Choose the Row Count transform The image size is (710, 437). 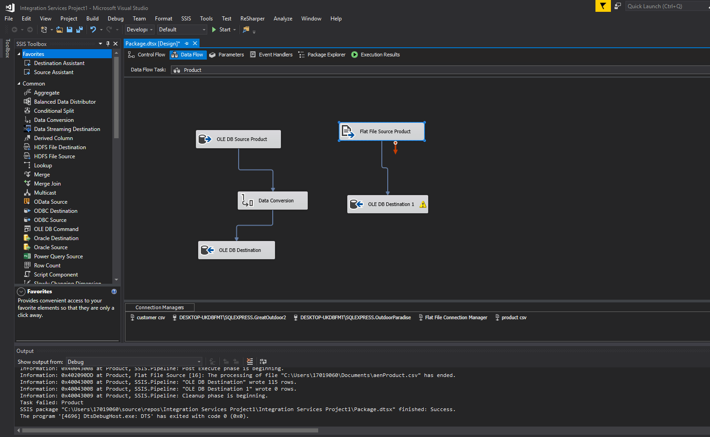(x=47, y=265)
